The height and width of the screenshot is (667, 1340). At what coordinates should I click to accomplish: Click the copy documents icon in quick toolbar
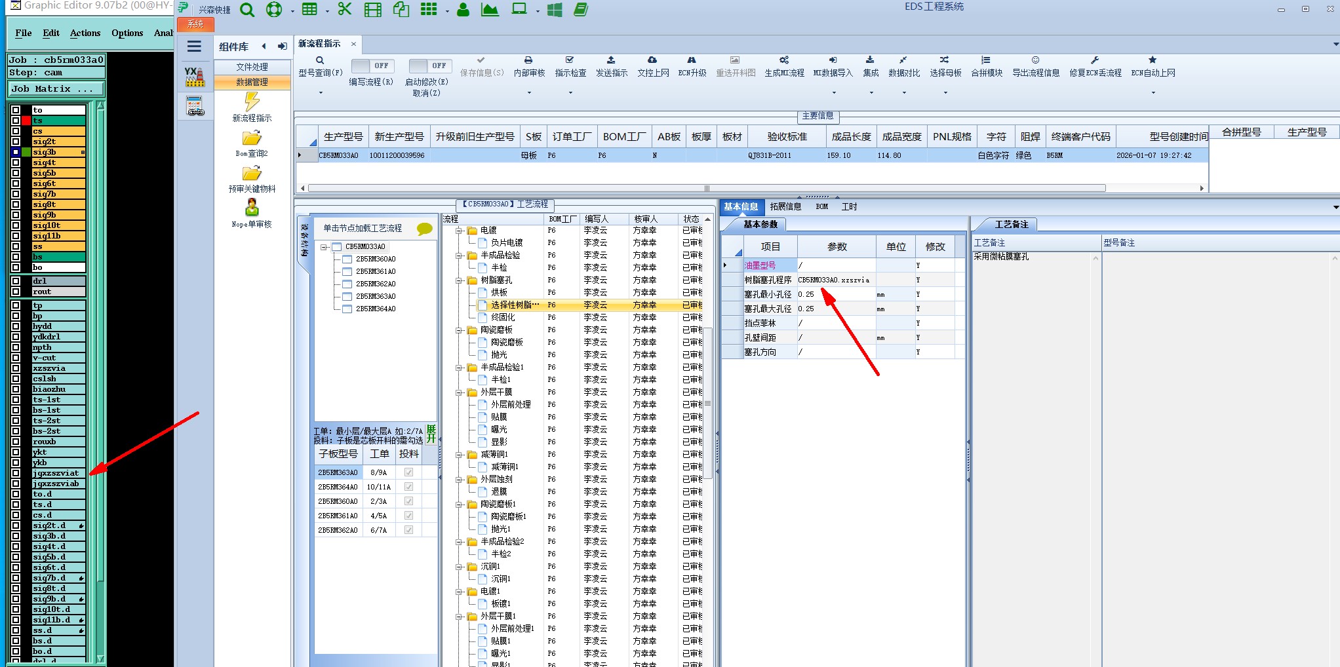point(401,9)
